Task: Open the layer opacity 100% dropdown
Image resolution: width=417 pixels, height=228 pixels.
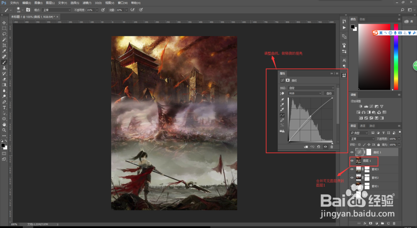Action: point(399,139)
